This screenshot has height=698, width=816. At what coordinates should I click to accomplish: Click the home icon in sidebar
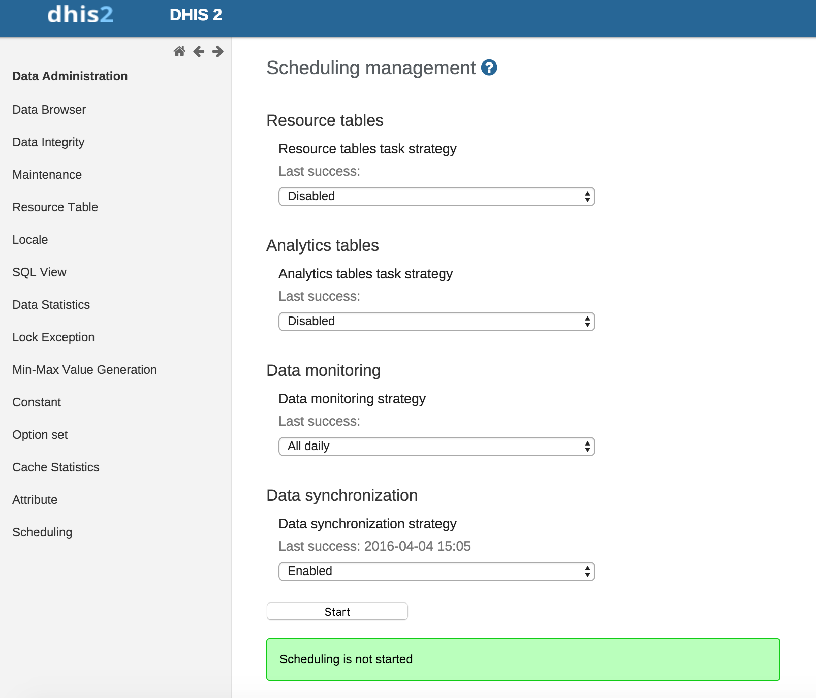pos(179,51)
